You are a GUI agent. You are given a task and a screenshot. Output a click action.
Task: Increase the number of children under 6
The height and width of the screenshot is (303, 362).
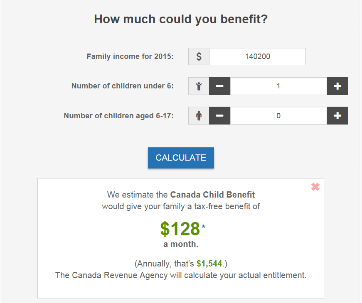[x=337, y=86]
